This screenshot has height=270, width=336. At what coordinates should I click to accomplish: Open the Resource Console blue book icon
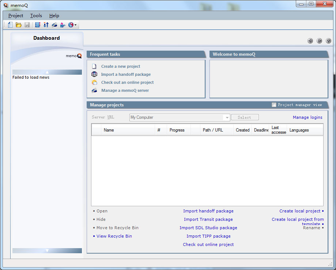pos(38,24)
